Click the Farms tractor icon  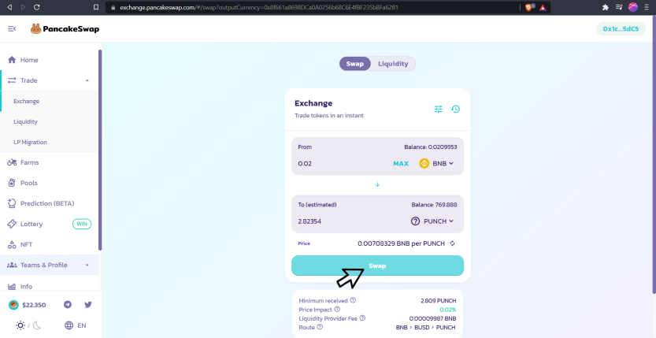coord(12,162)
